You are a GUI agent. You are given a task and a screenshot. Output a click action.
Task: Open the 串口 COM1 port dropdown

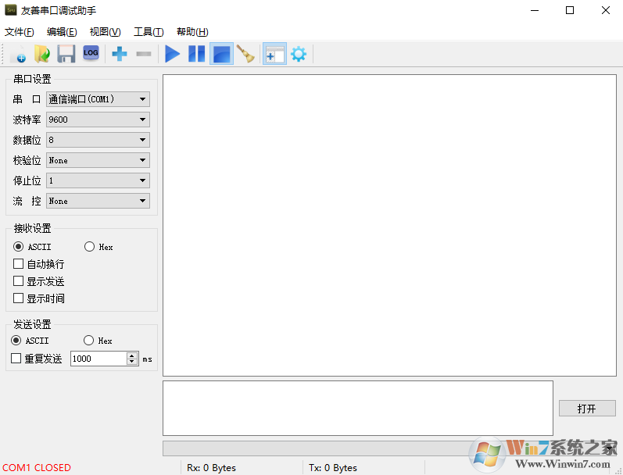(98, 99)
